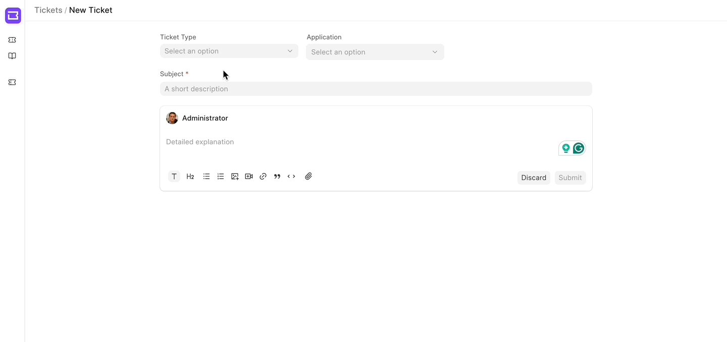Insert a numbered list

point(221,177)
